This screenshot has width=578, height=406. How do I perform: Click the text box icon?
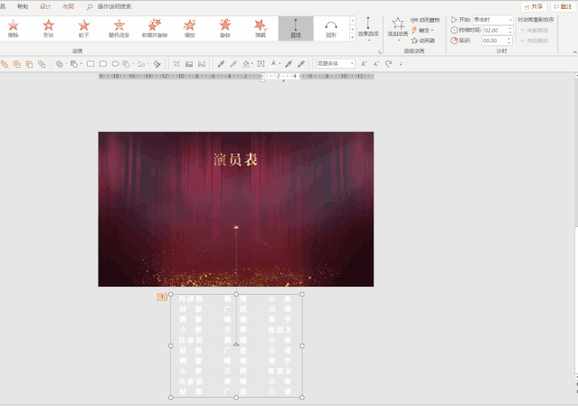point(261,64)
